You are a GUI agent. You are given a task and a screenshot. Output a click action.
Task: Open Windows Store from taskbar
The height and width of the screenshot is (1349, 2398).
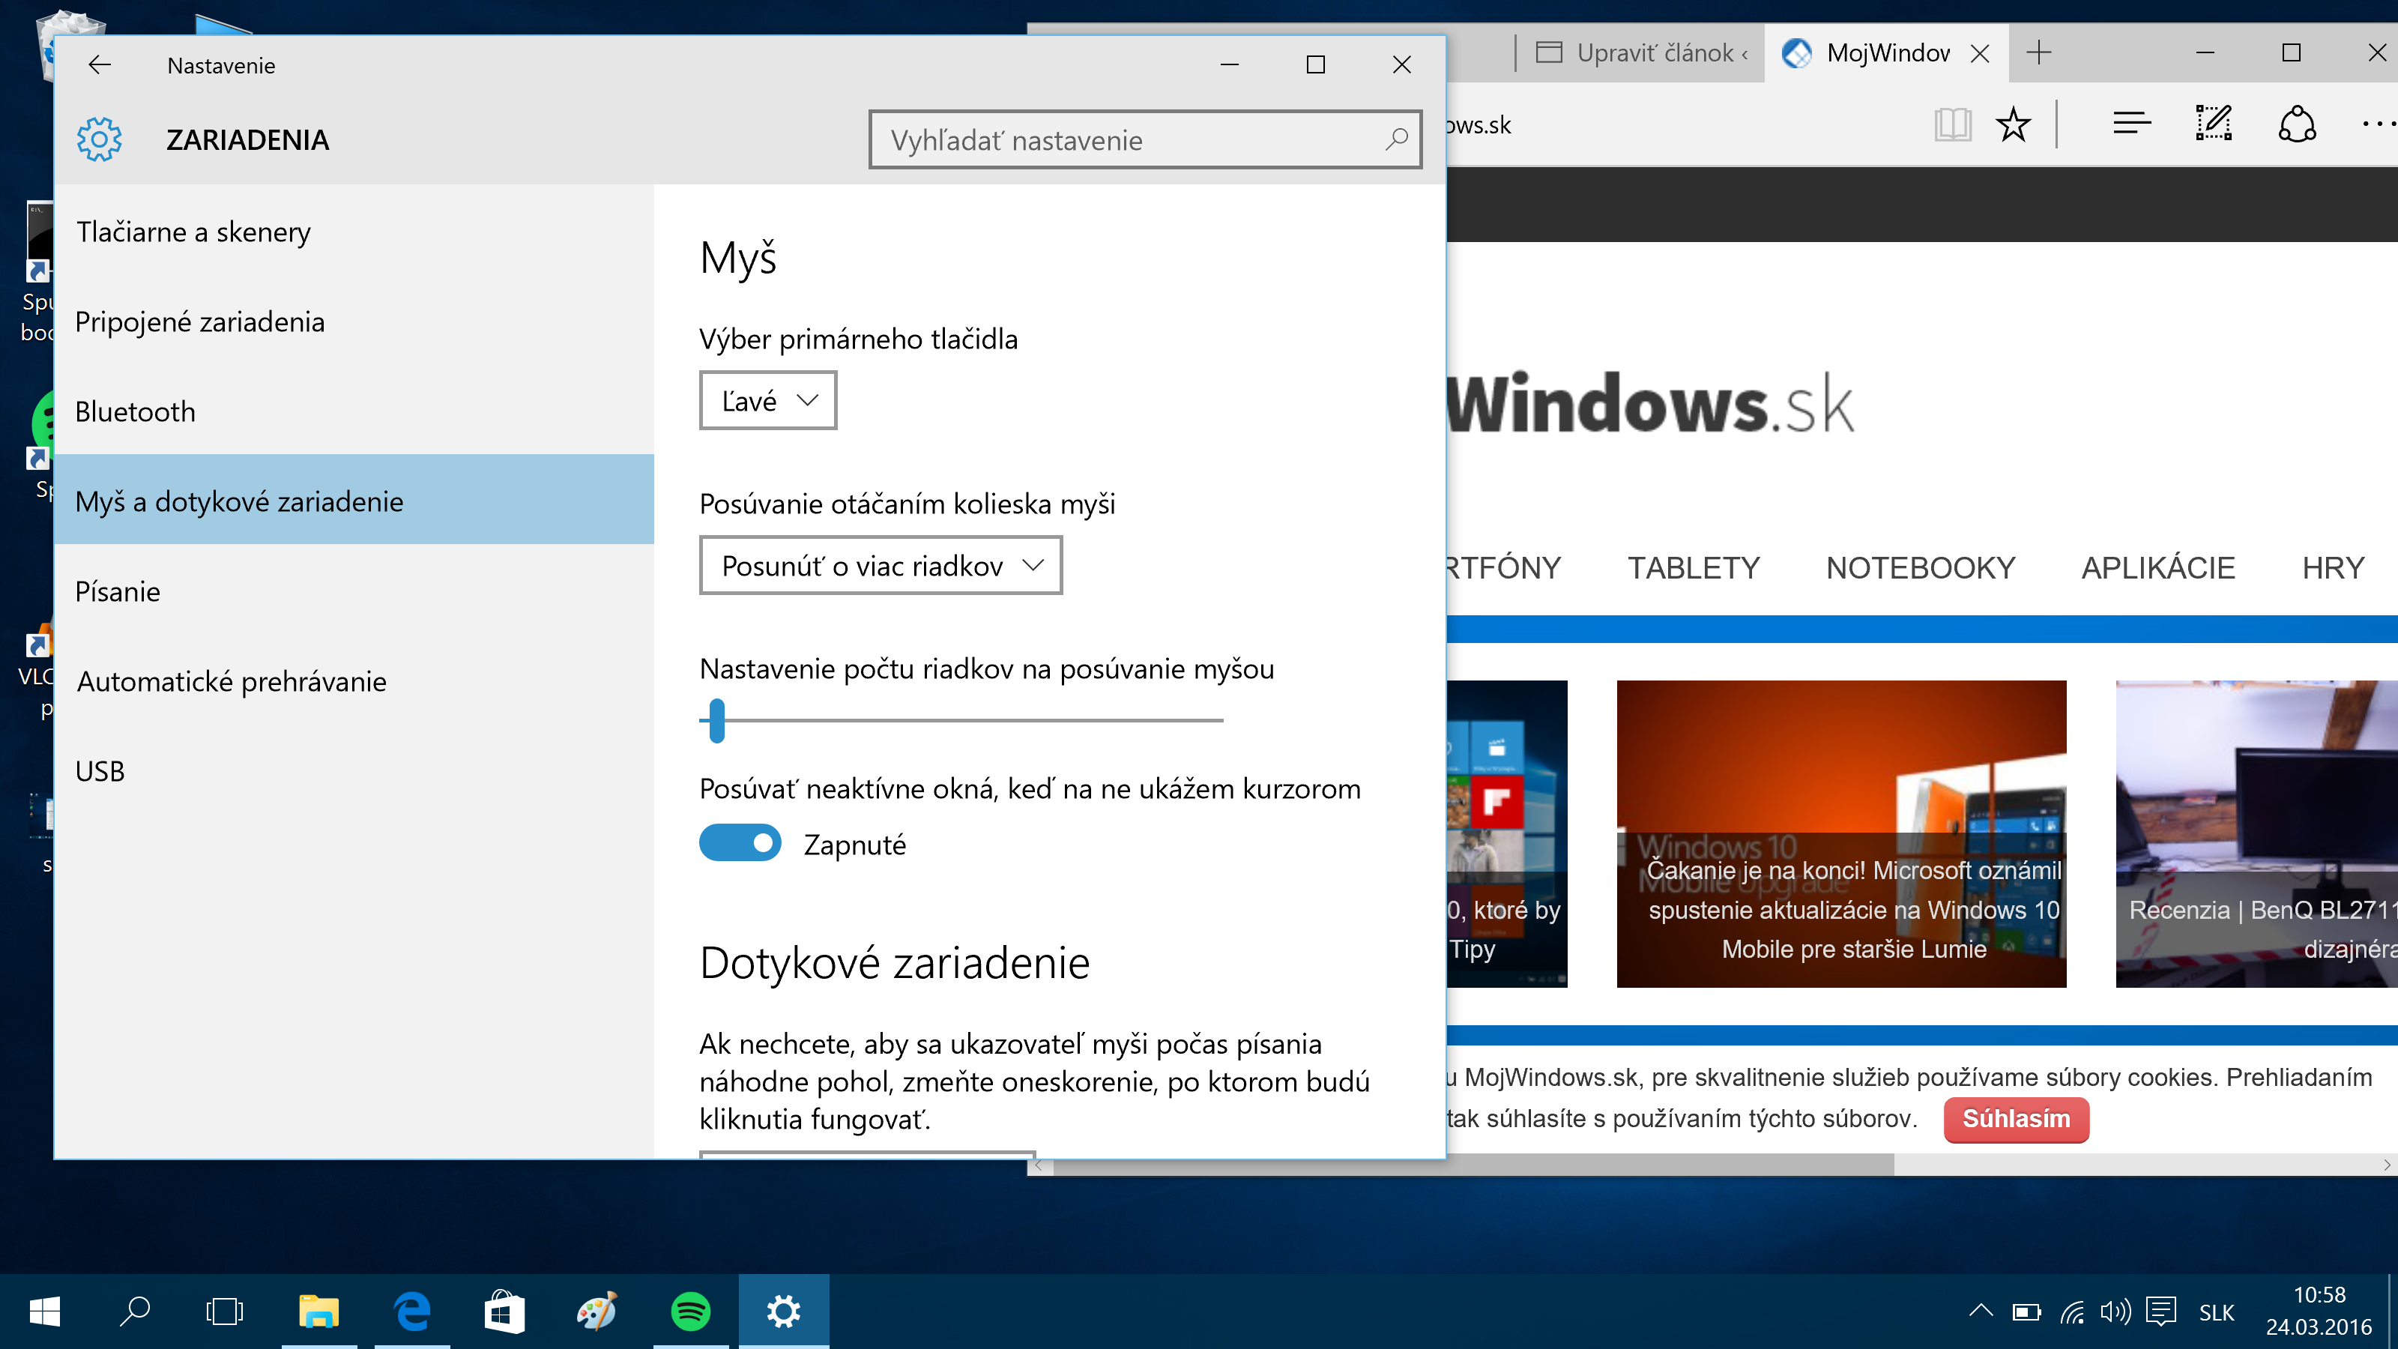tap(504, 1312)
